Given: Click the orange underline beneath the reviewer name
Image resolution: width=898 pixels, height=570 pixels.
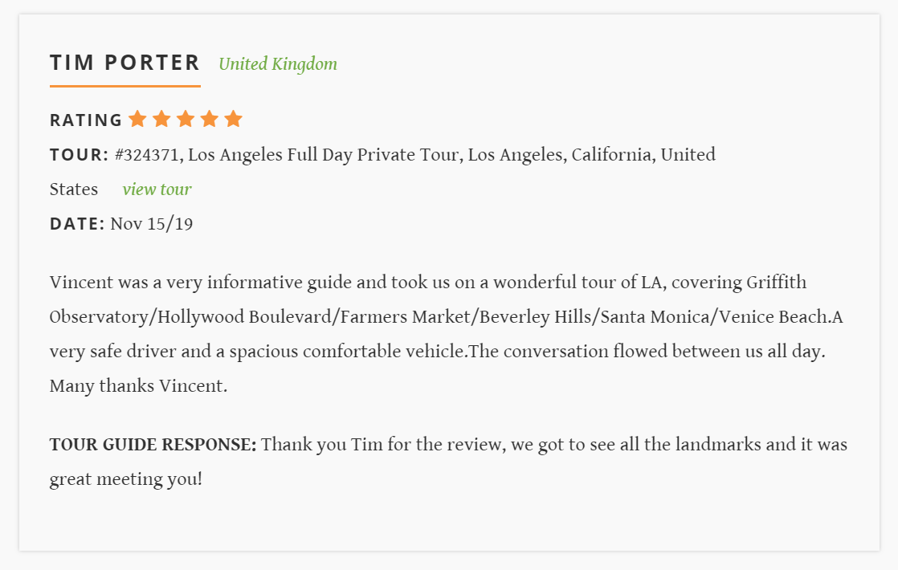Looking at the screenshot, I should coord(124,87).
